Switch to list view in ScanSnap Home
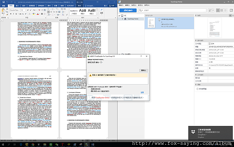 [x=218, y=10]
